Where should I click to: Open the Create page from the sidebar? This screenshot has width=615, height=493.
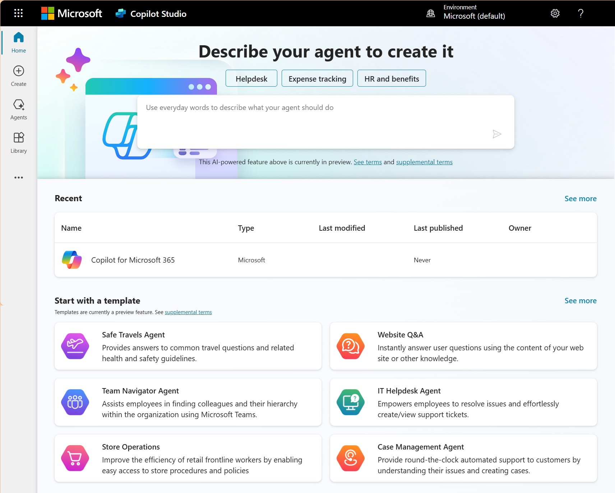[18, 75]
